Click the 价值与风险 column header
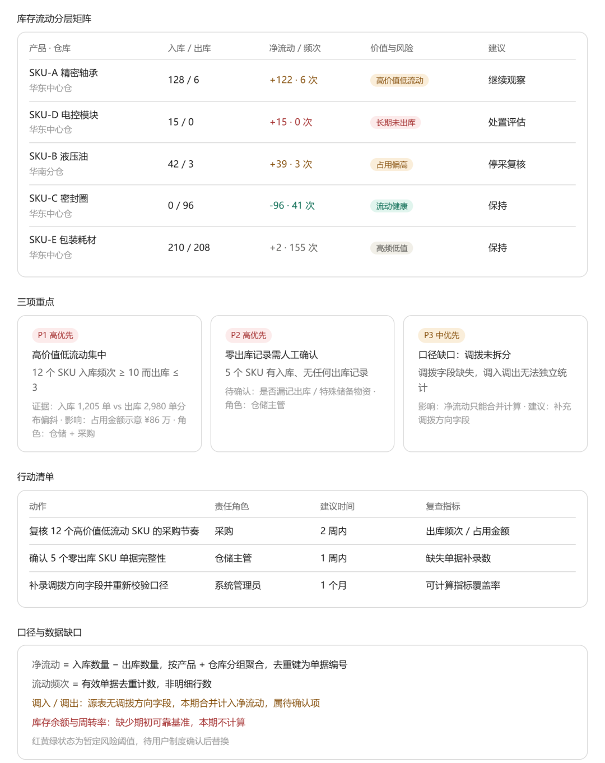 click(392, 48)
